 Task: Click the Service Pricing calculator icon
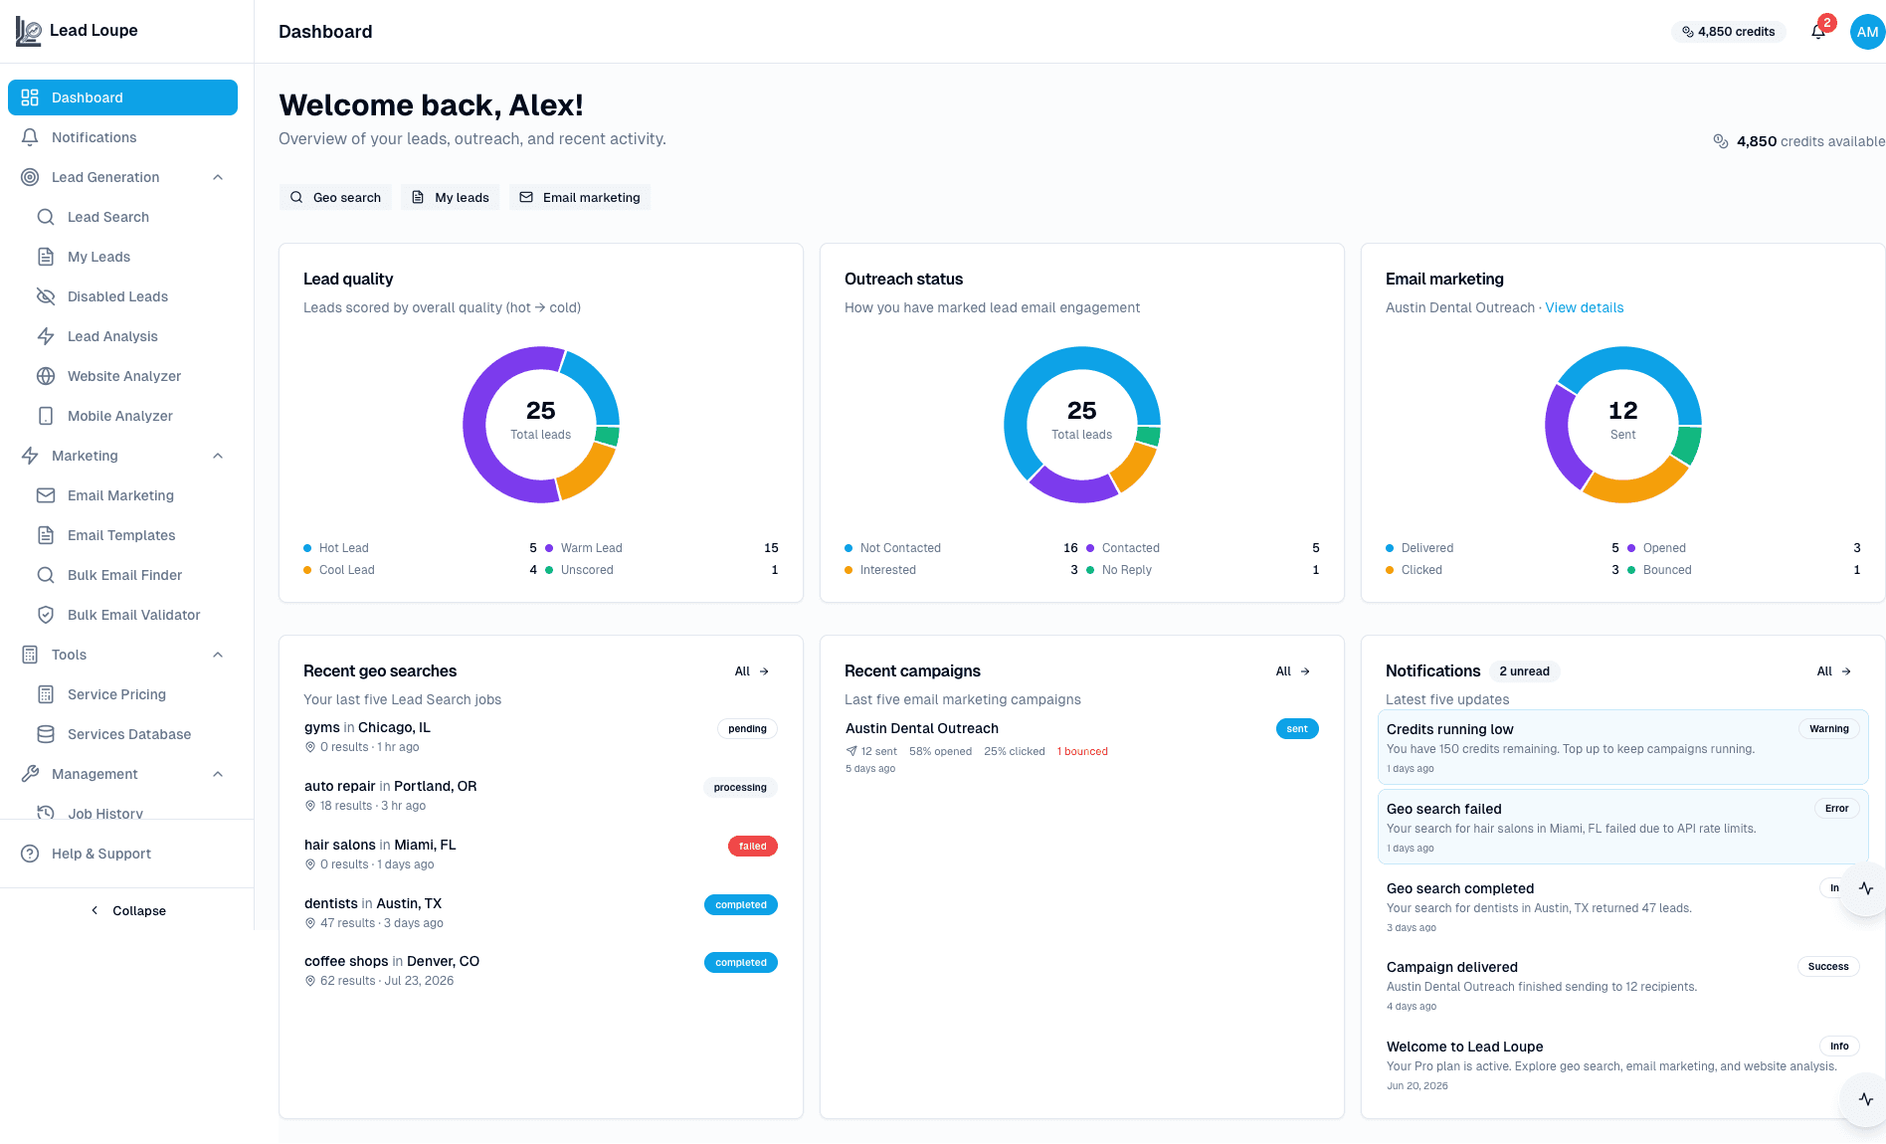tap(46, 694)
